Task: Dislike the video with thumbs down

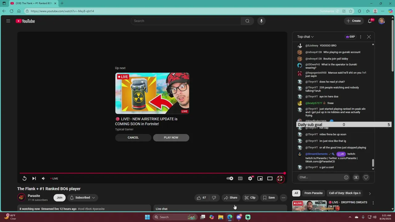Action: (x=214, y=198)
